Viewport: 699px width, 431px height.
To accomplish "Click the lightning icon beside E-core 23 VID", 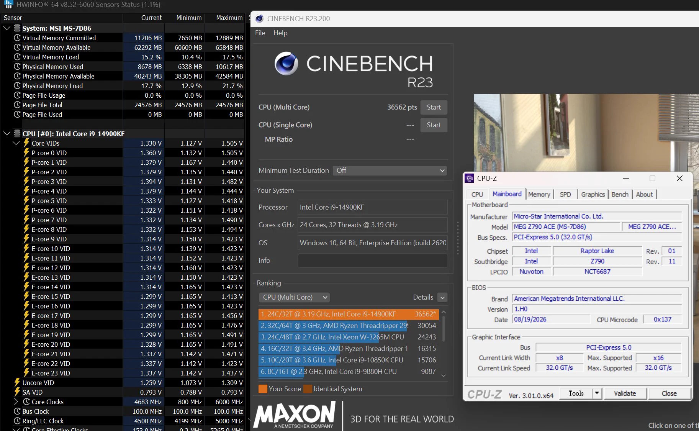I will (x=26, y=373).
